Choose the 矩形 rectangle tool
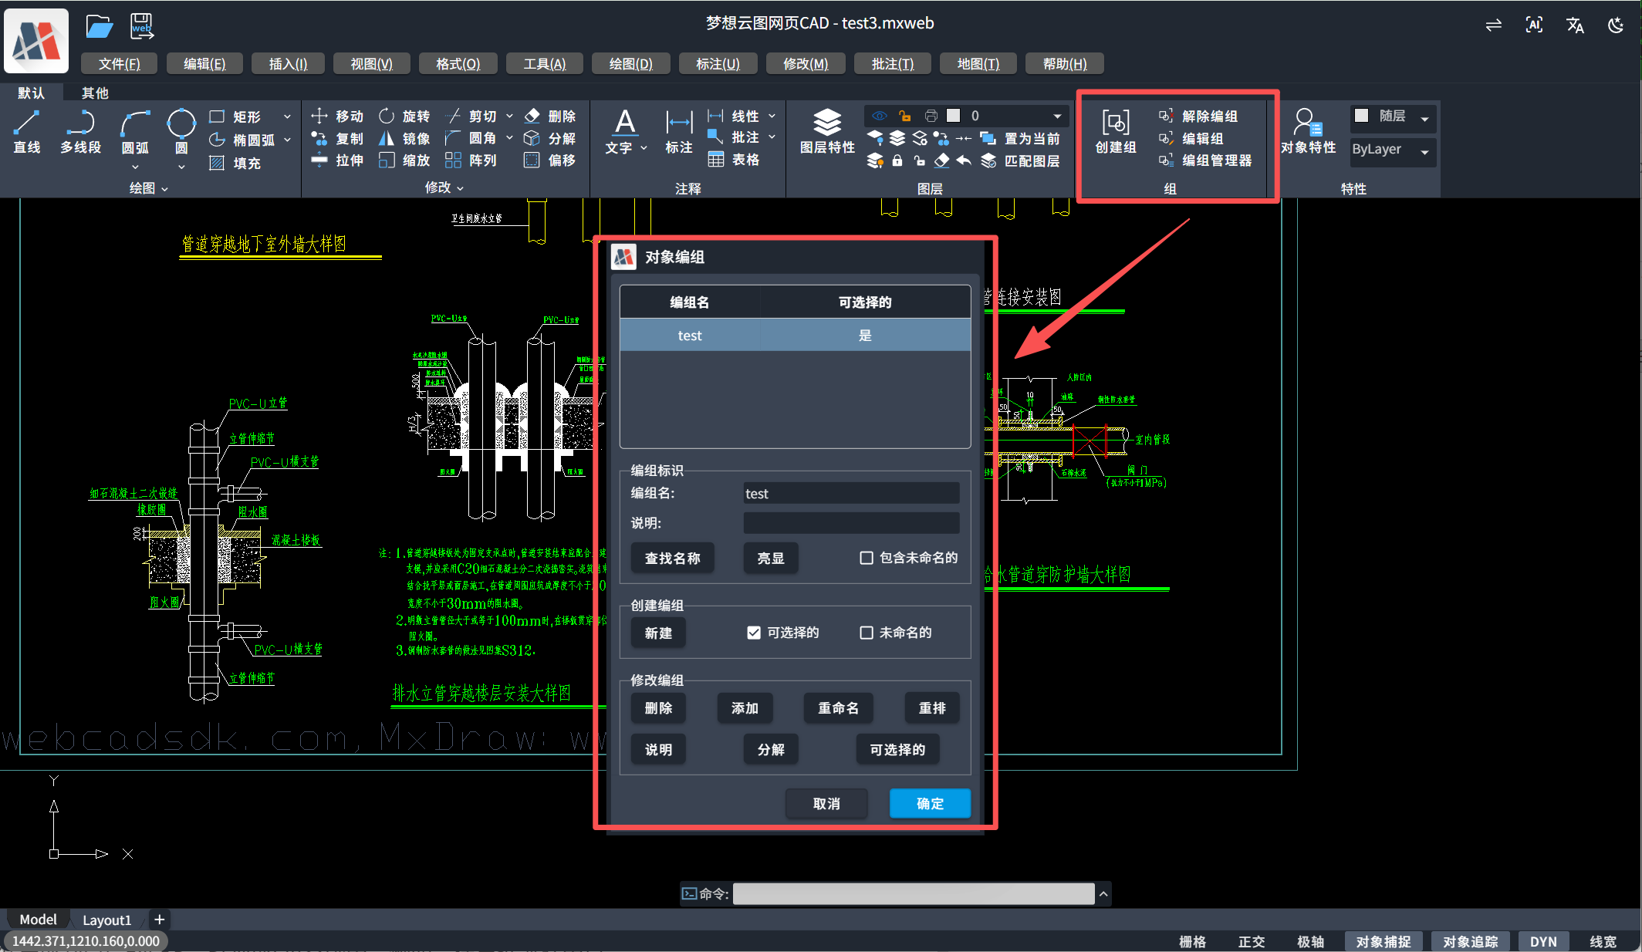This screenshot has height=952, width=1642. click(x=236, y=116)
